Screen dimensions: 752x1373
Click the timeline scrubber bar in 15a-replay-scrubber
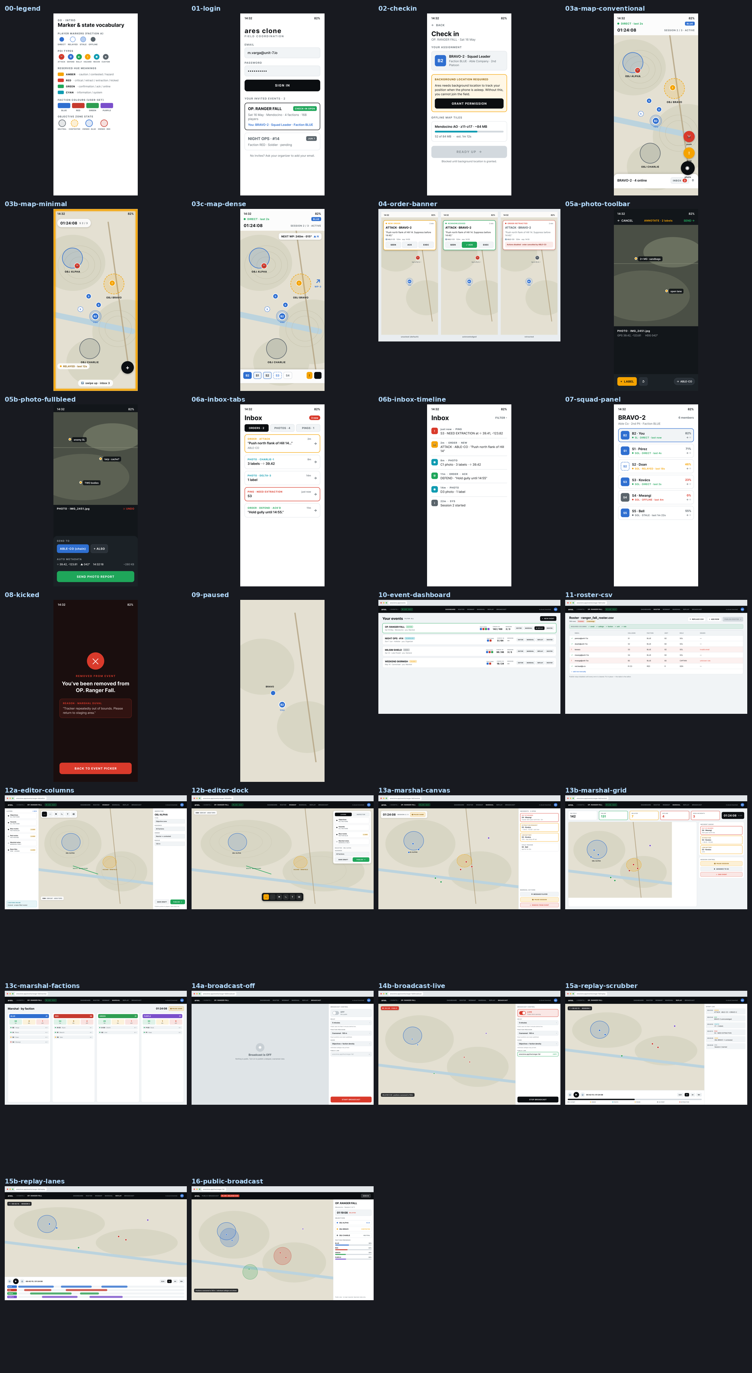pyautogui.click(x=635, y=1100)
